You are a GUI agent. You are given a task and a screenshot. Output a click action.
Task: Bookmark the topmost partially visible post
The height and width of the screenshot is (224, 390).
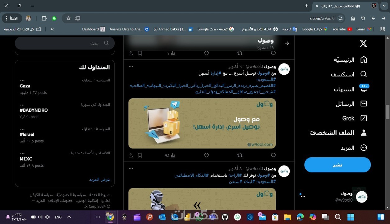140,53
